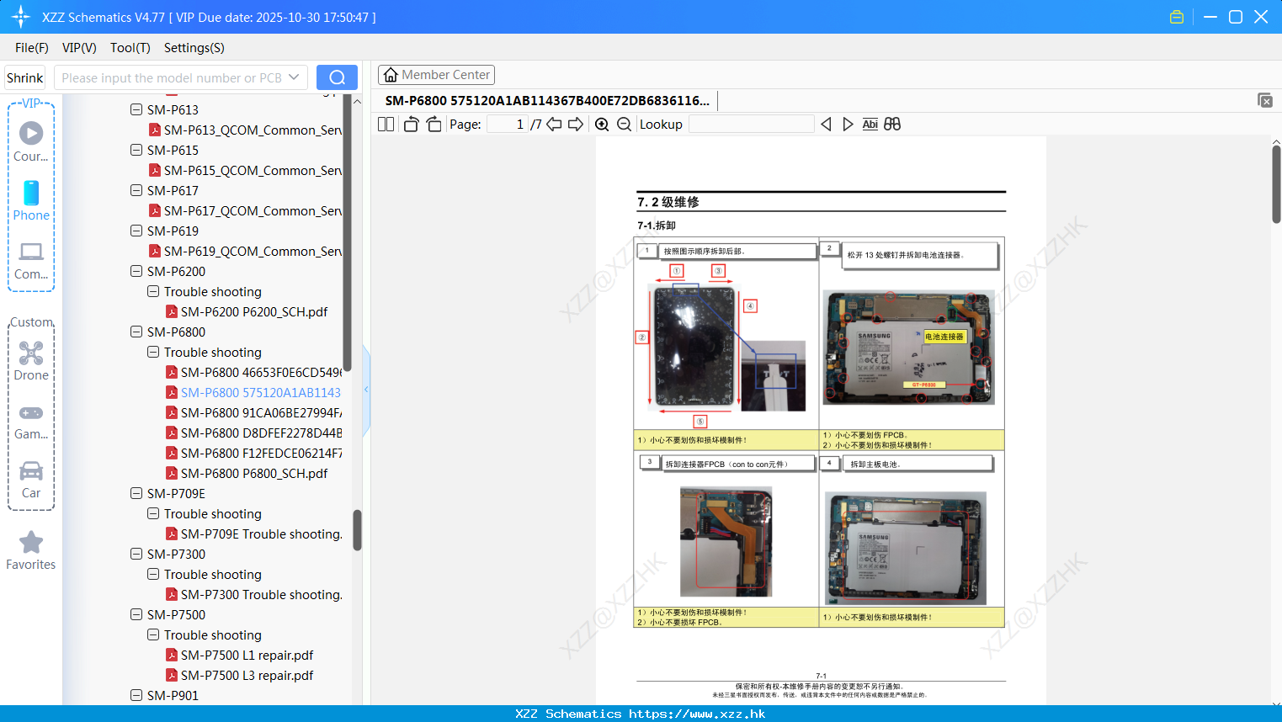Viewport: 1282px width, 722px height.
Task: Click the XZZ logo in title bar
Action: [21, 17]
